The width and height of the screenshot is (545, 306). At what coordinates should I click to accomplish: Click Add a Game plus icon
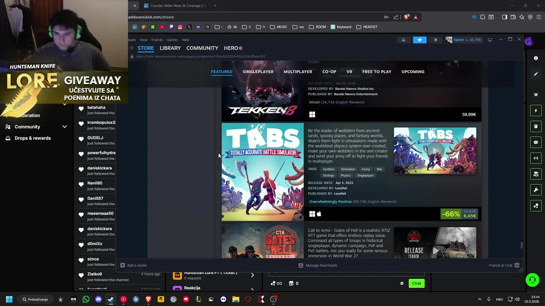pos(123,265)
